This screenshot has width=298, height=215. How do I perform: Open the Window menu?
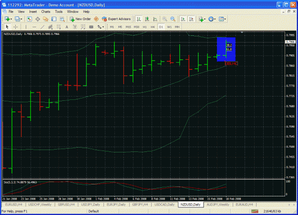tap(72, 11)
